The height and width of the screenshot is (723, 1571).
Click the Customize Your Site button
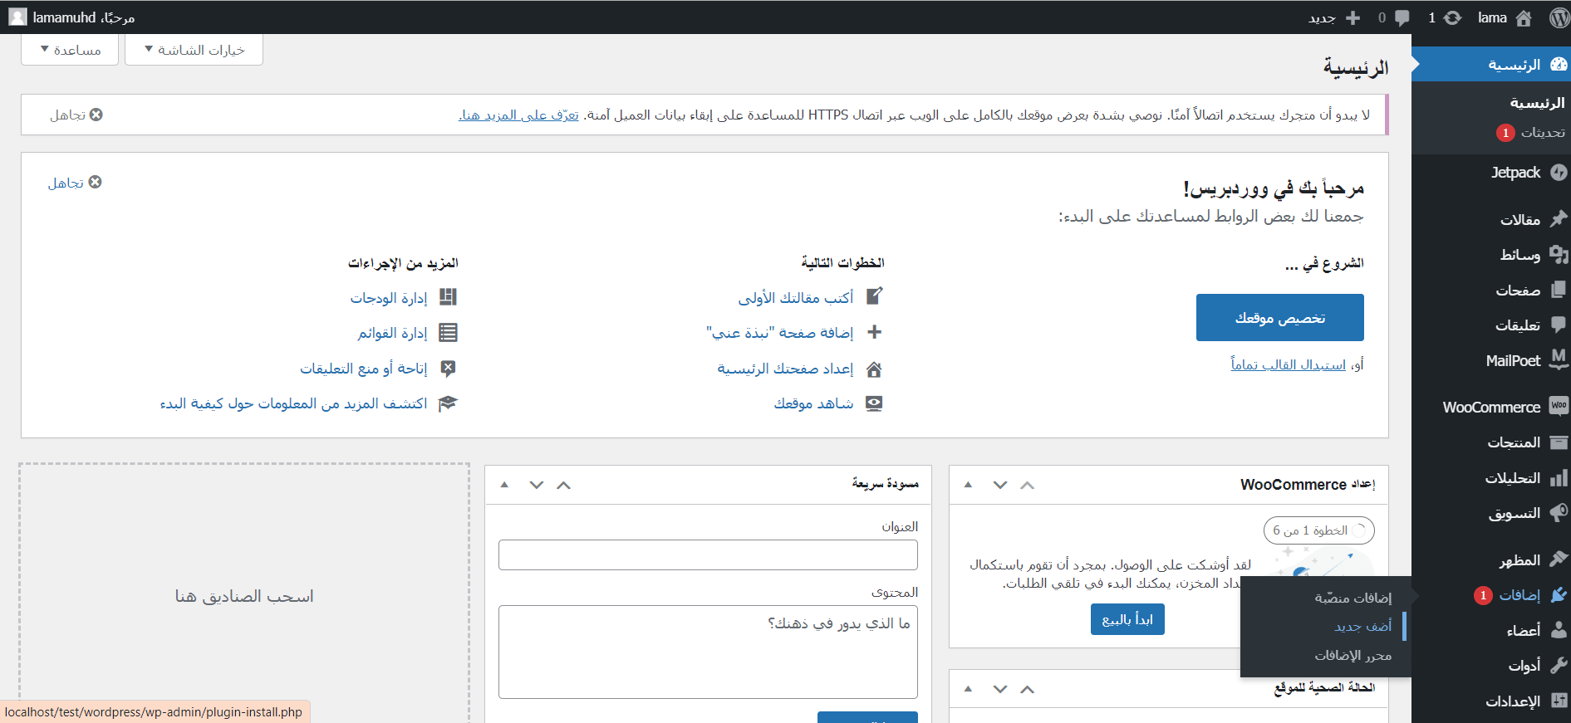[1280, 317]
